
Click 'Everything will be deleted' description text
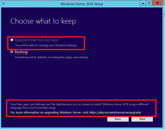pyautogui.click(x=52, y=57)
